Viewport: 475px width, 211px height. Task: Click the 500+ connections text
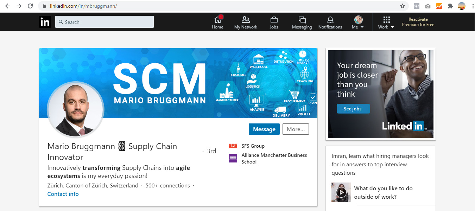pyautogui.click(x=168, y=186)
